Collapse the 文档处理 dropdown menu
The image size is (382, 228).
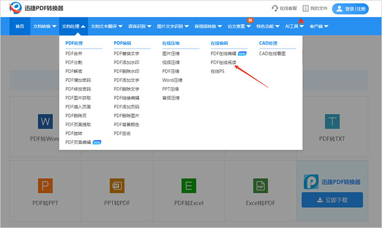pyautogui.click(x=73, y=26)
